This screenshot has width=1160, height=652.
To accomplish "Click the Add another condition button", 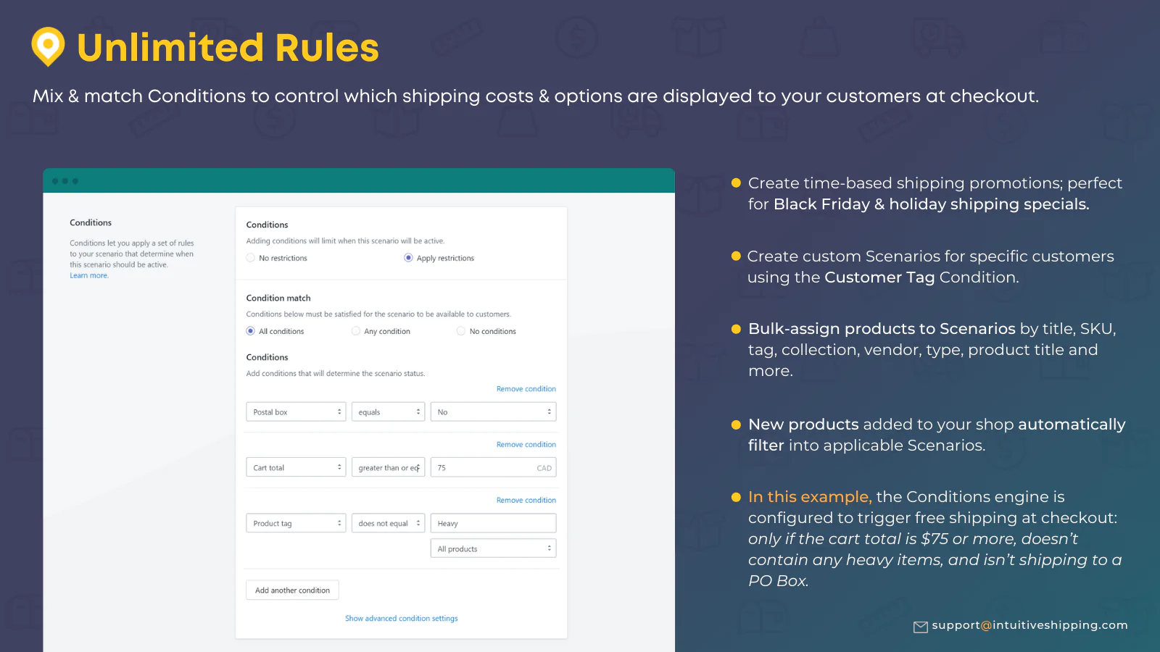I will (292, 590).
